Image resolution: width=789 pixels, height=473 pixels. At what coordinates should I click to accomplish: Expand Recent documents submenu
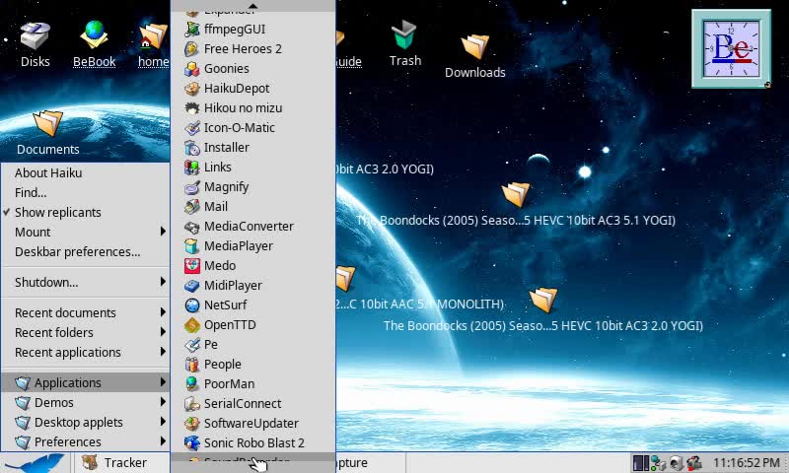85,312
